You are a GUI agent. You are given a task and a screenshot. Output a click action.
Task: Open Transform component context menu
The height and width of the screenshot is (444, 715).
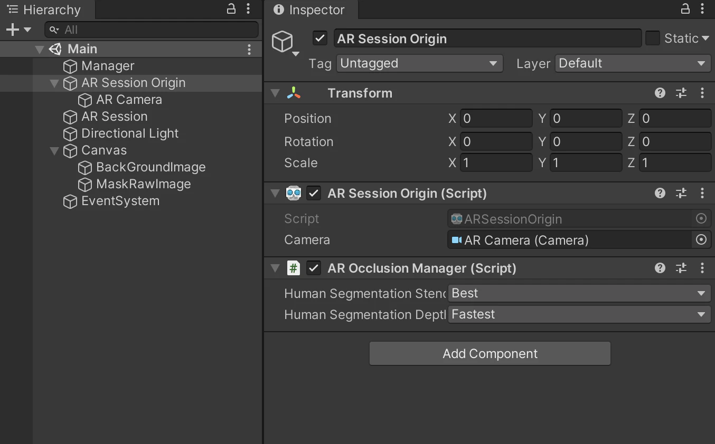(702, 93)
